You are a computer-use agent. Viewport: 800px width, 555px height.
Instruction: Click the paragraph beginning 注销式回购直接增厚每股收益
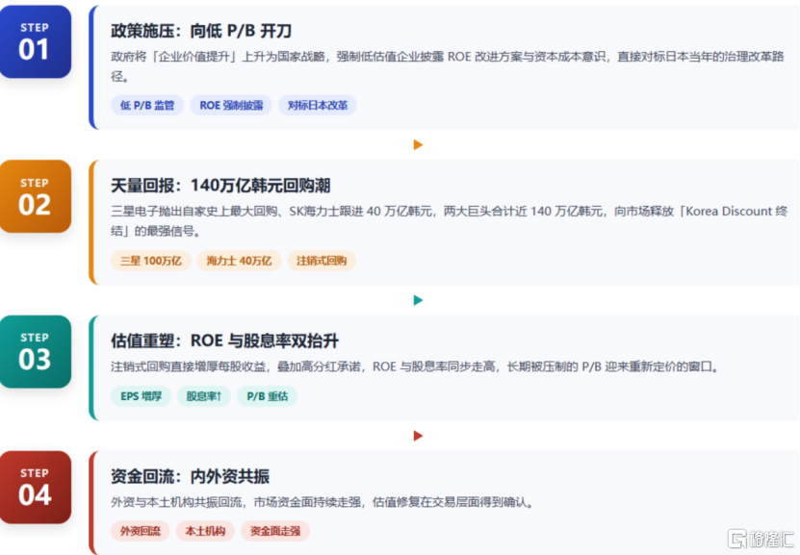click(x=415, y=366)
